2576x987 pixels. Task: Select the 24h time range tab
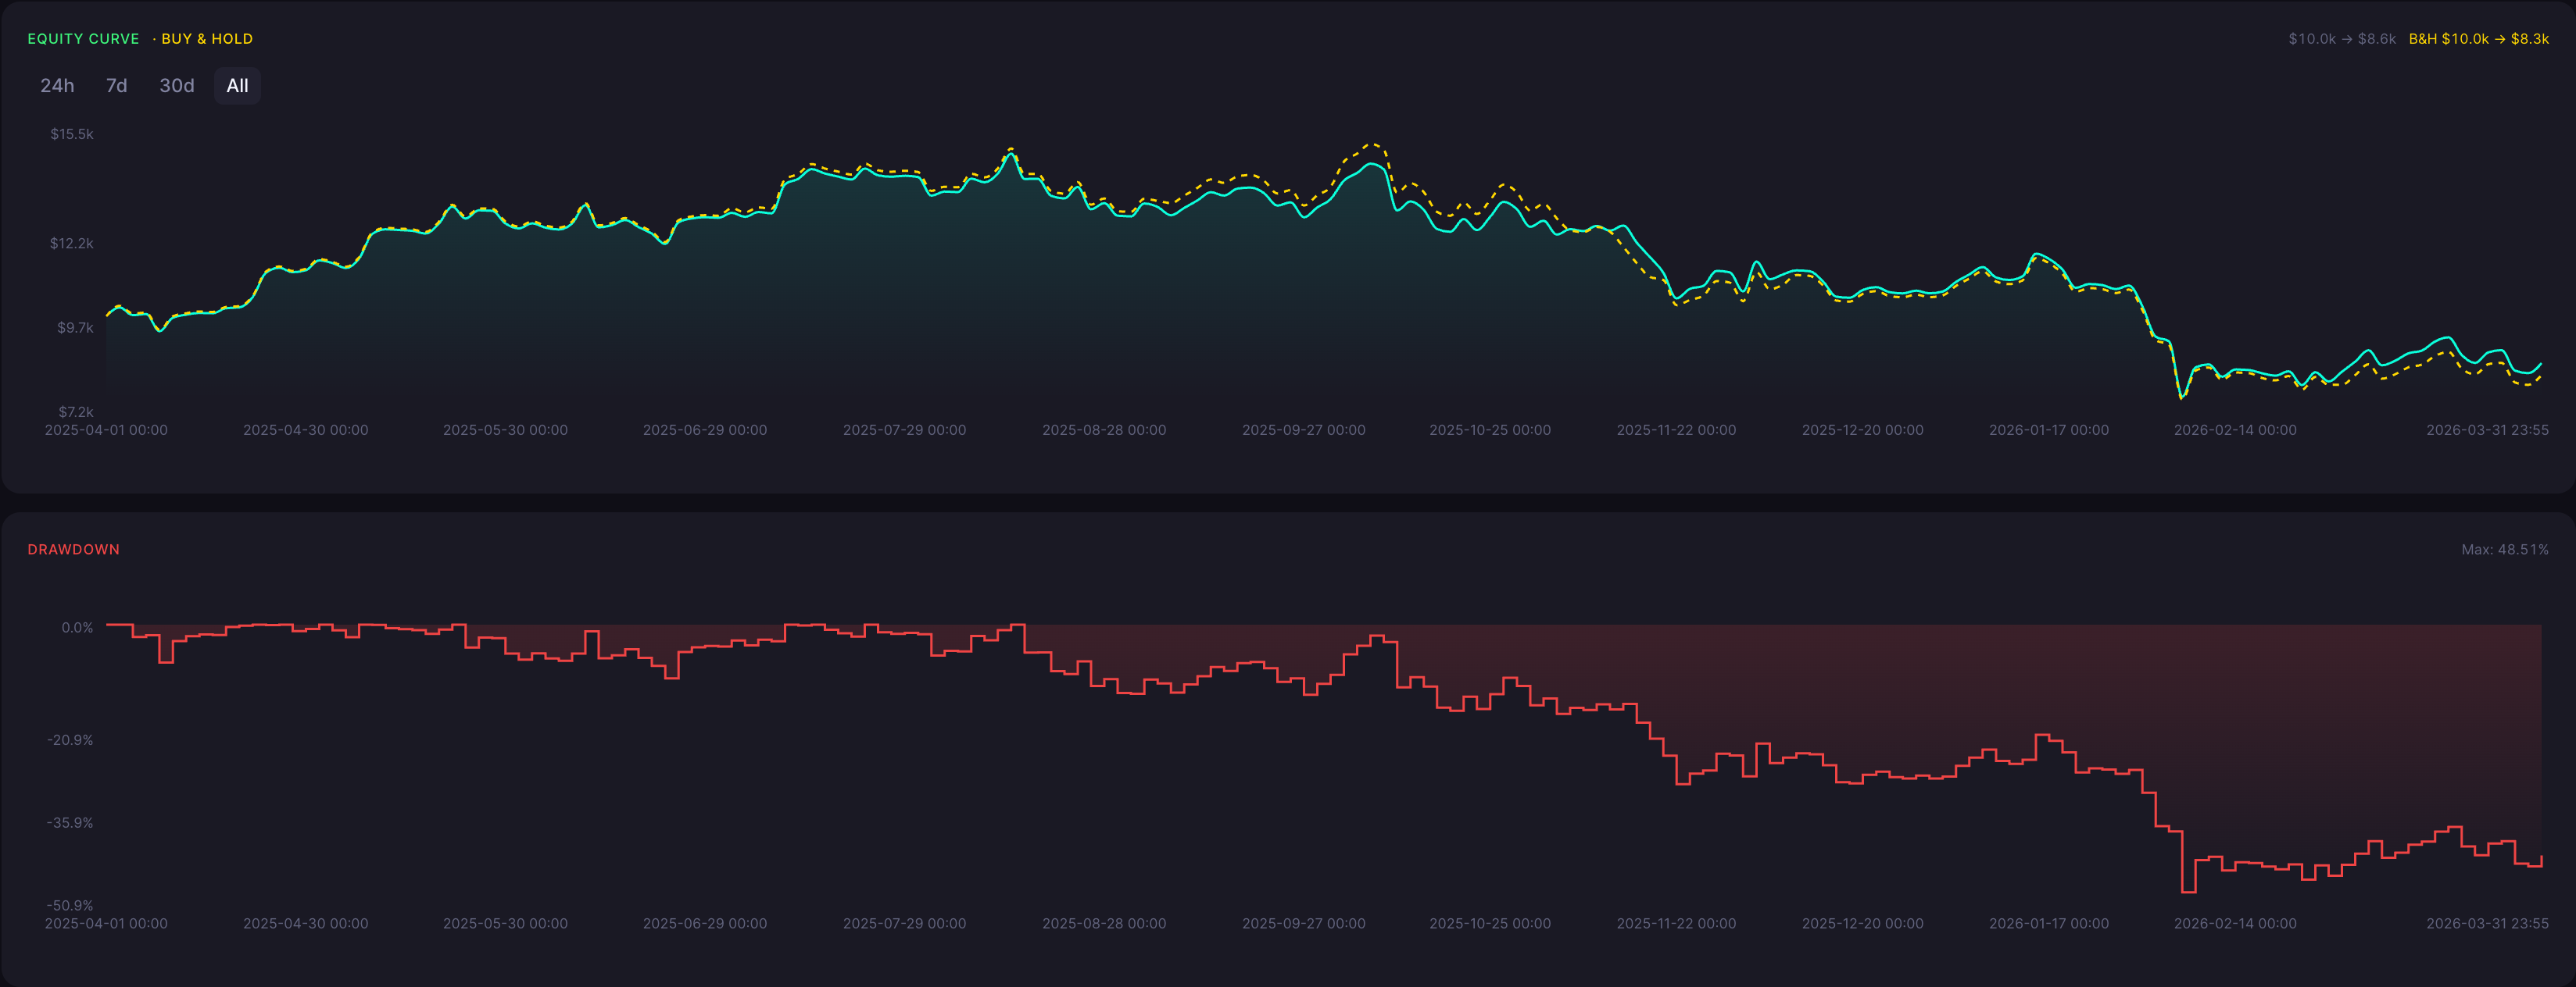[57, 86]
